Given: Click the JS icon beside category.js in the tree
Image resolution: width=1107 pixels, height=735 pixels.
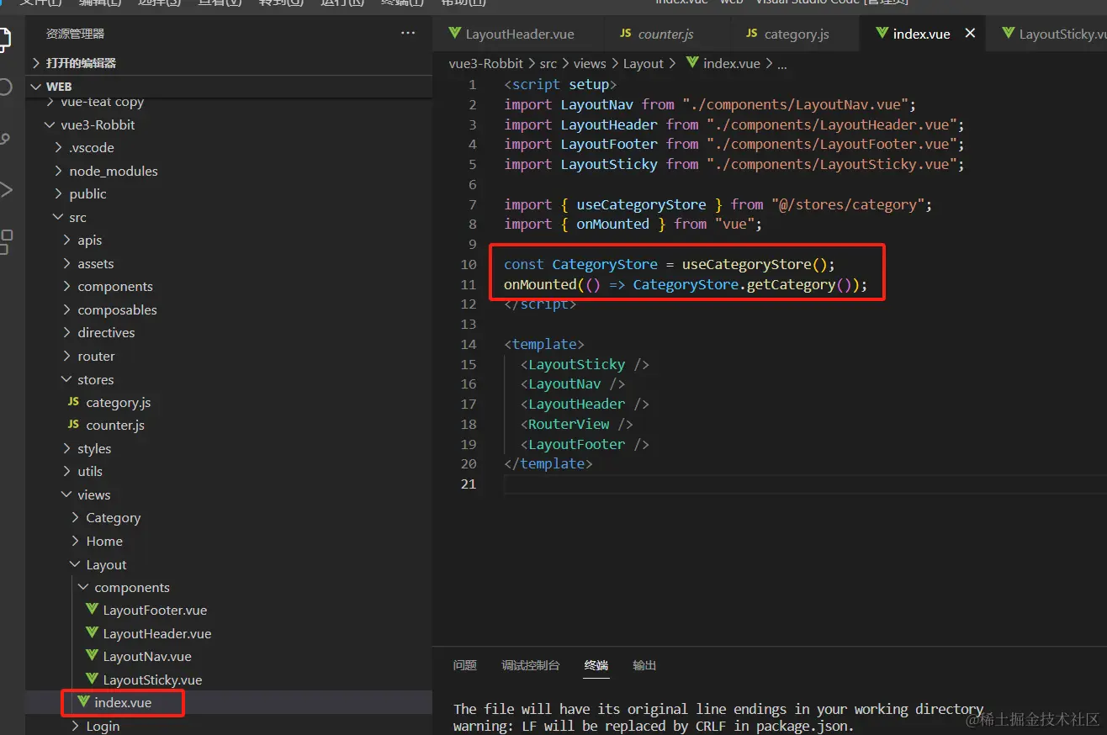Looking at the screenshot, I should tap(74, 402).
